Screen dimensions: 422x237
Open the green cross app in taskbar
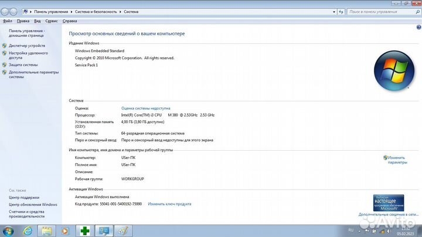(x=85, y=231)
